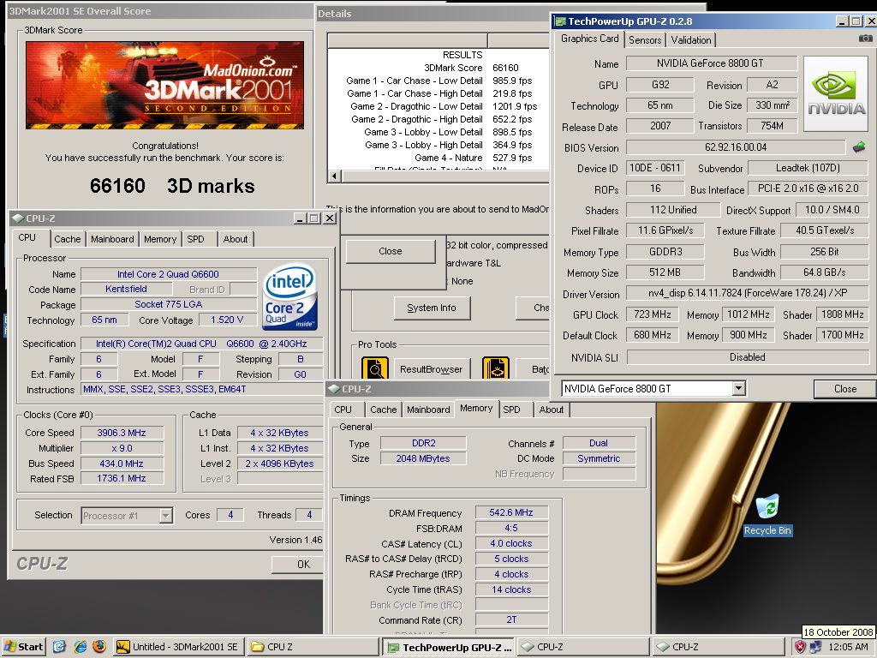
Task: Click the Close button in 3DMark Details
Action: click(390, 251)
